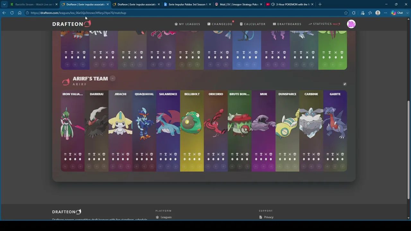Click the Drafteon logo in the footer

click(x=67, y=212)
